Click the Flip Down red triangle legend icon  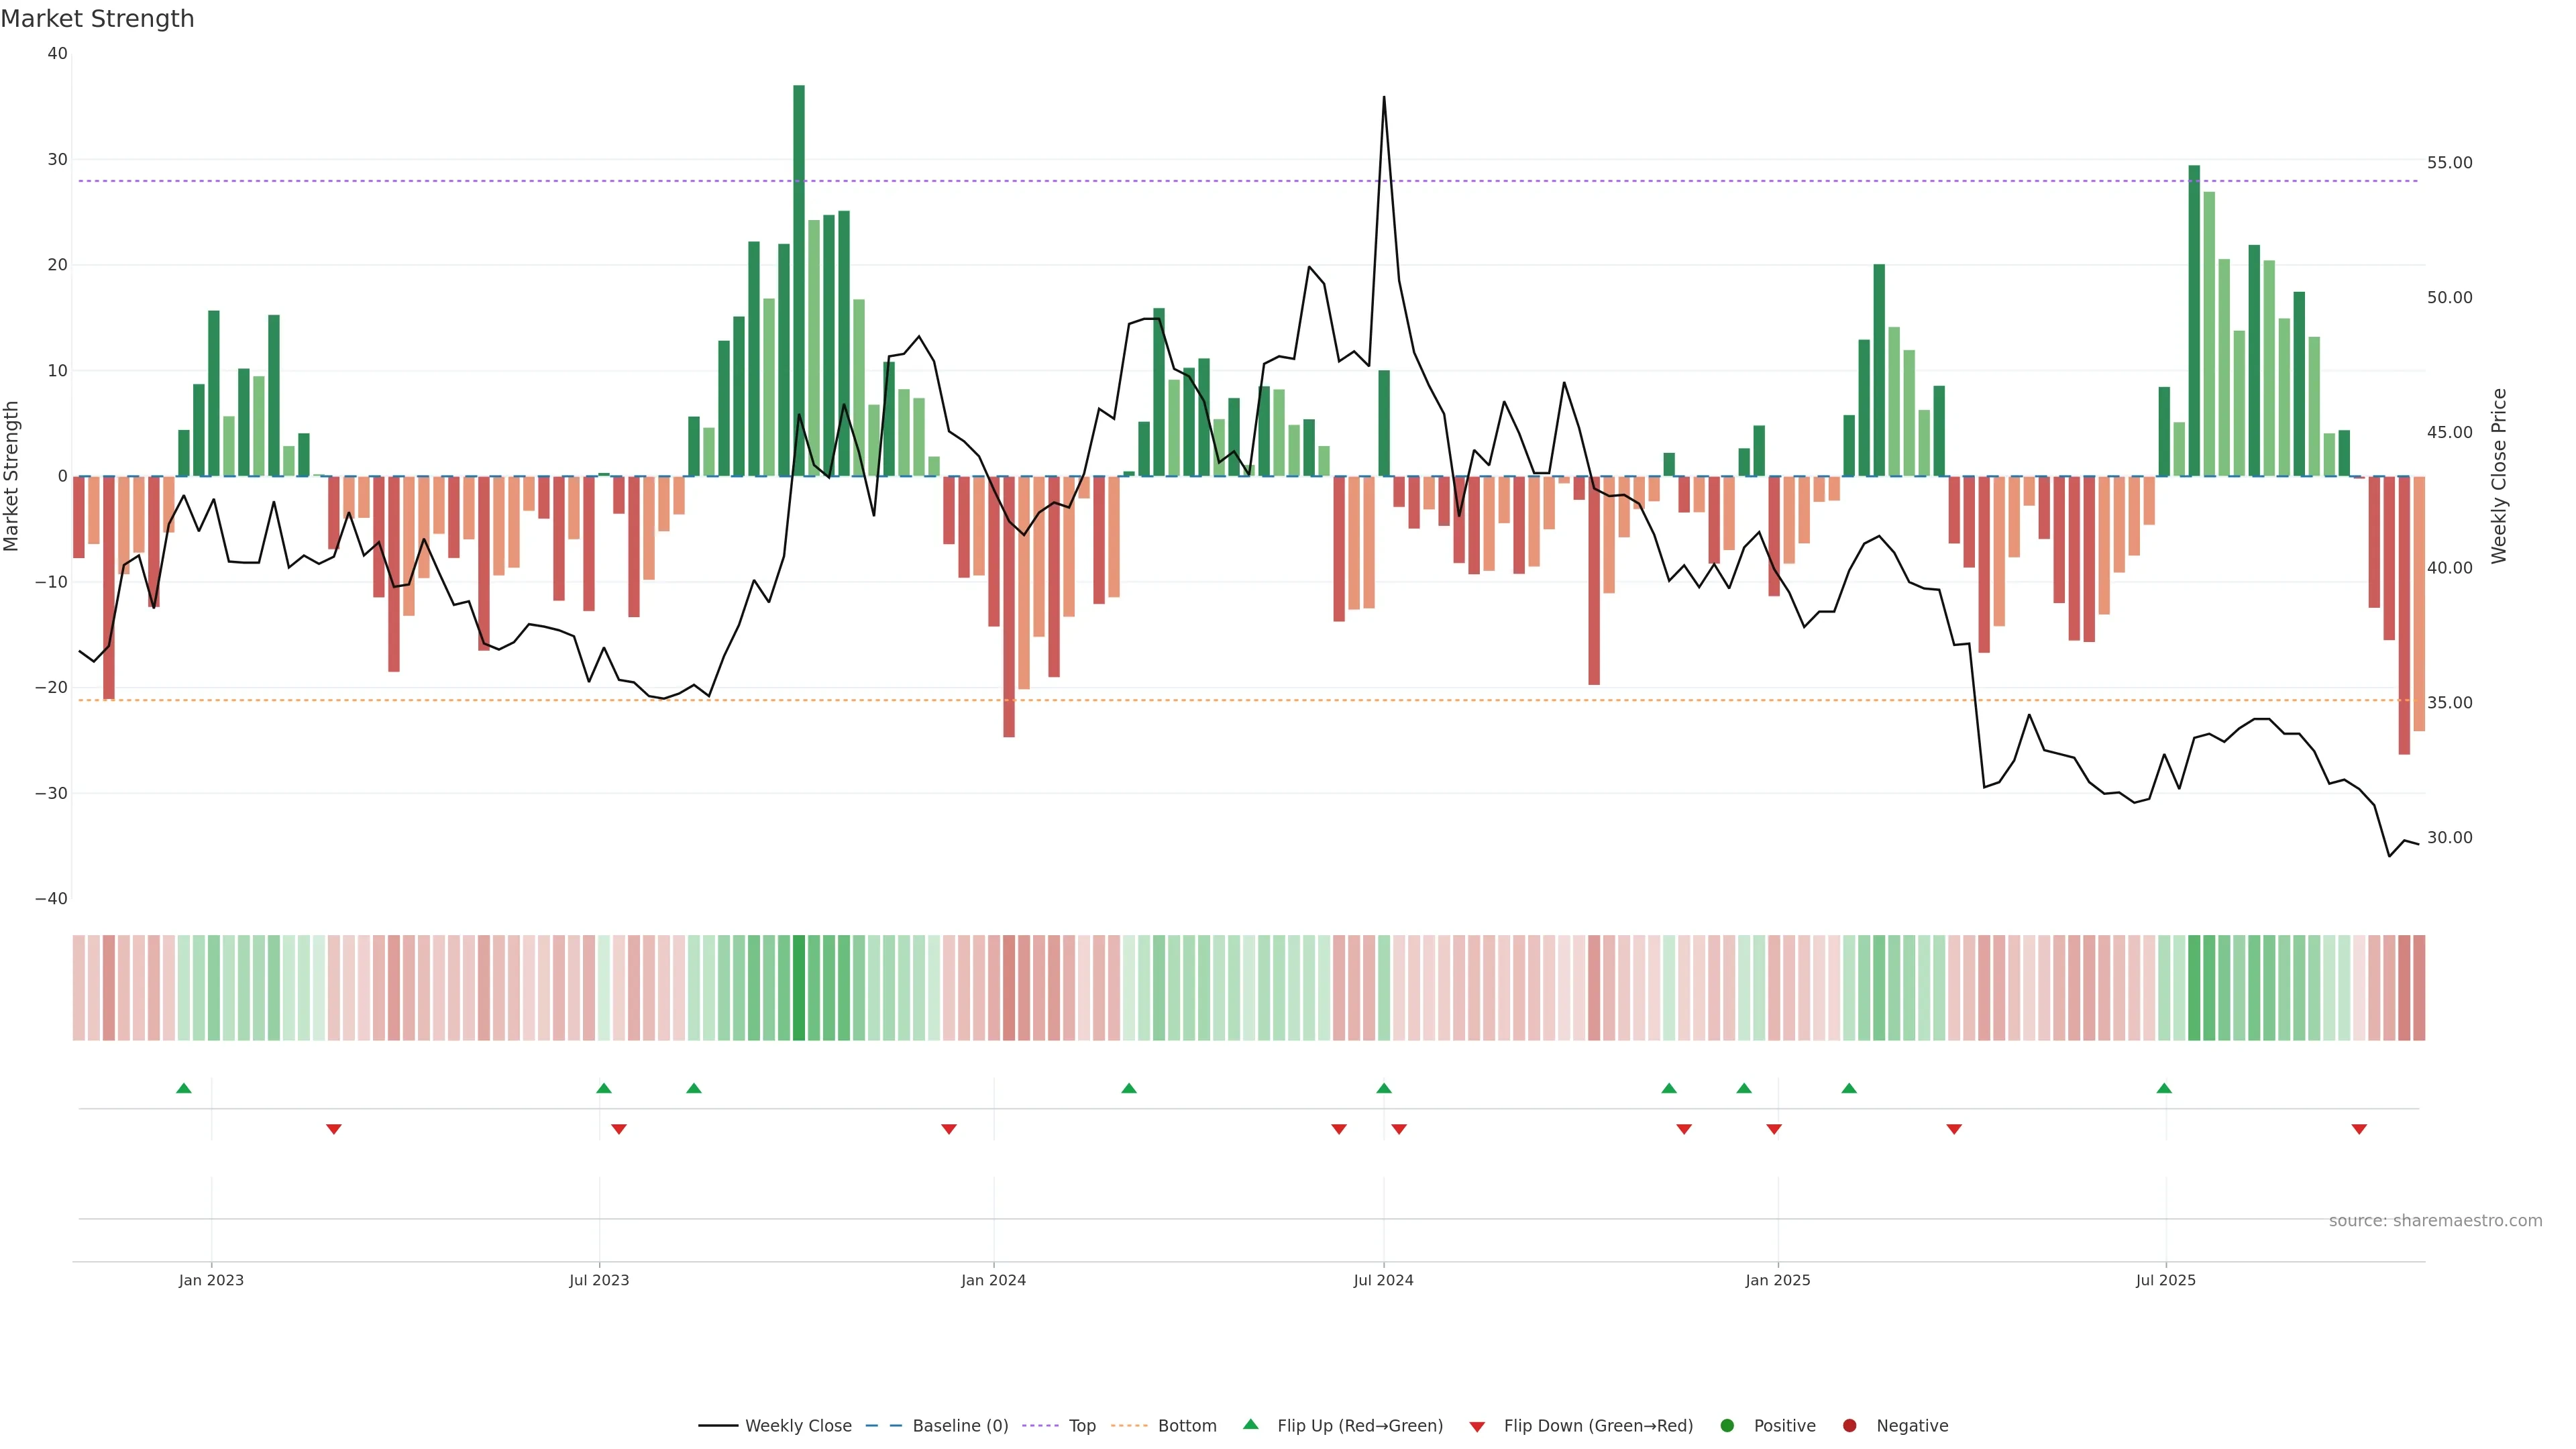[x=1477, y=1426]
